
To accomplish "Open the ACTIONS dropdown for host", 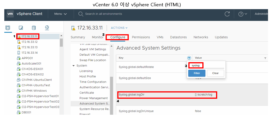I will point(119,28).
